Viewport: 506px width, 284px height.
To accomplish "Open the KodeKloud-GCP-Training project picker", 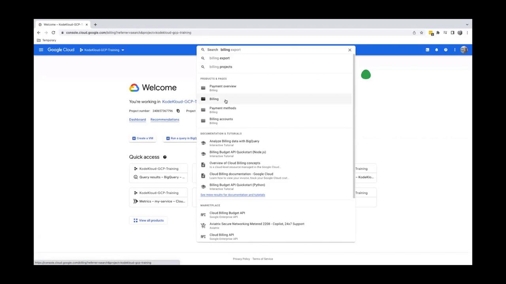I will (102, 50).
